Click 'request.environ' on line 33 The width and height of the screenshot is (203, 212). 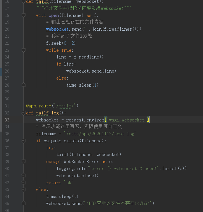pyautogui.click(x=85, y=120)
